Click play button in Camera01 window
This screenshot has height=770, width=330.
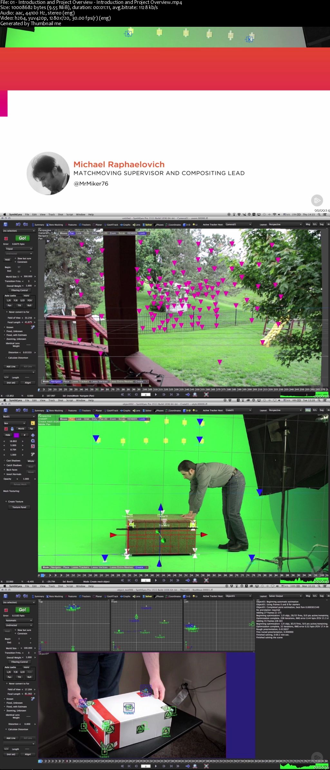coord(156,395)
